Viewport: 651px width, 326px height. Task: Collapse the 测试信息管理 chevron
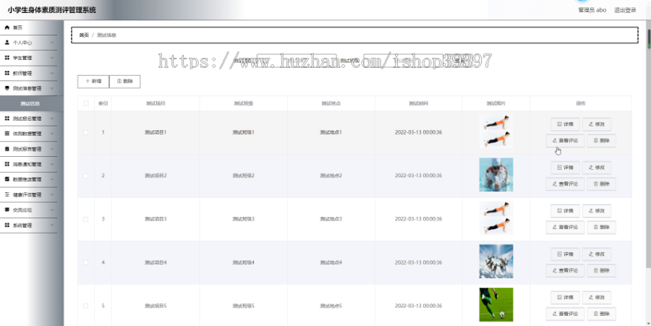coord(52,88)
